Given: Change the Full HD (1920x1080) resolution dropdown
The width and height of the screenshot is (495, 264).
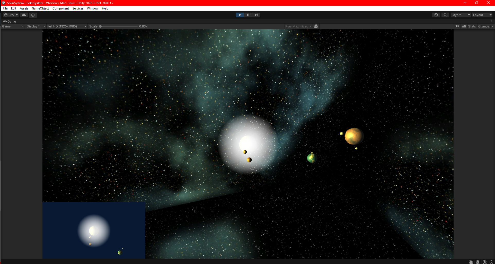Looking at the screenshot, I should pos(67,26).
